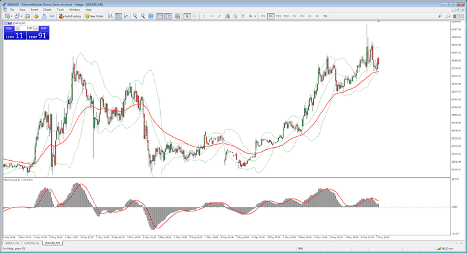Screen dimensions: 467x253
Task: Click the SELL button at 12397.11
Action: tap(15, 36)
